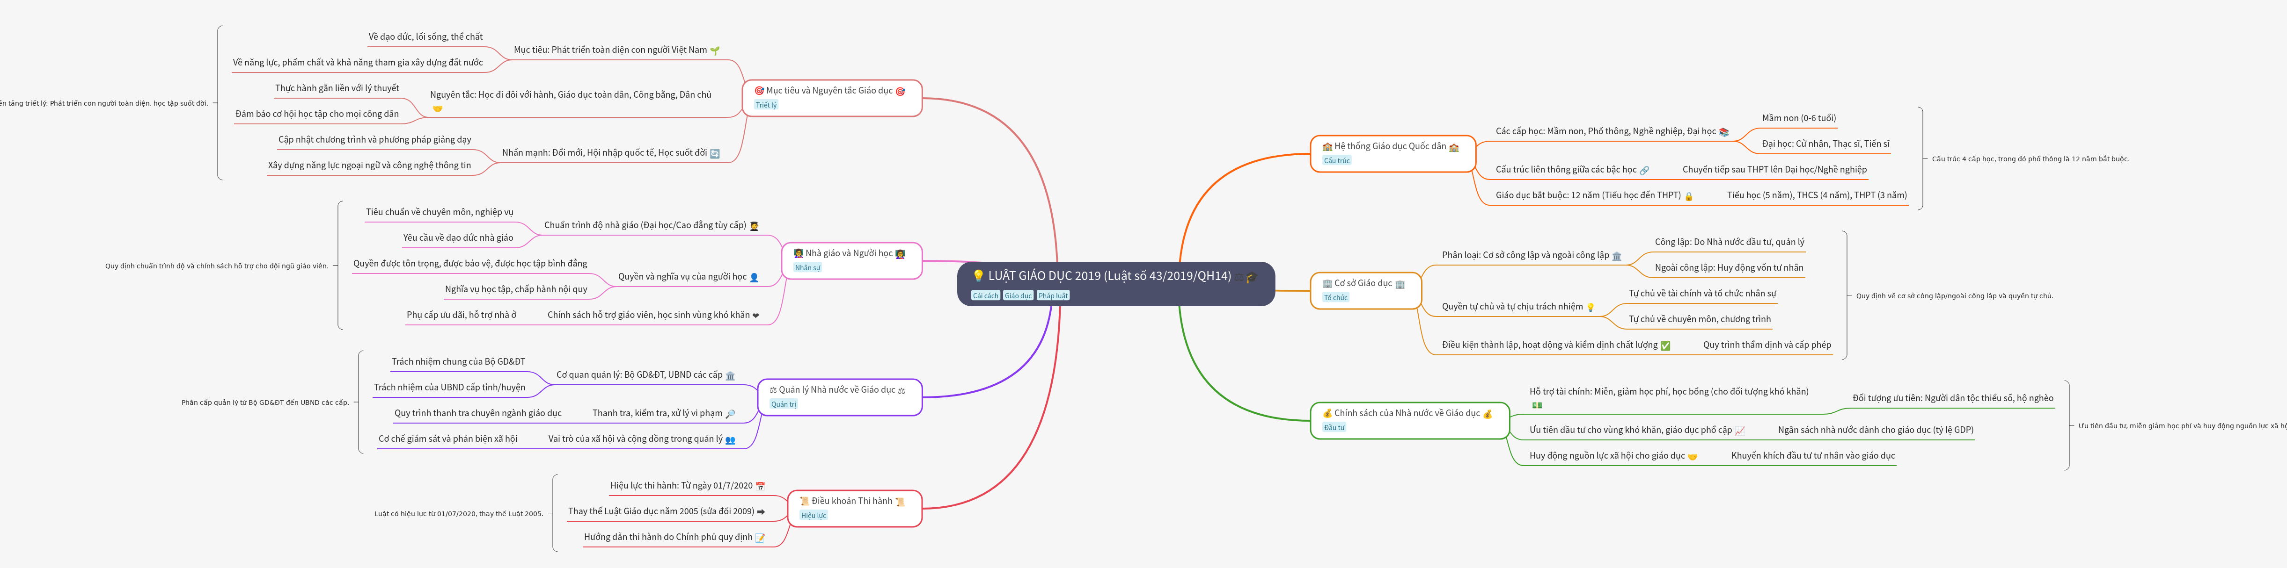Viewport: 2287px width, 568px height.
Task: Select the Điều khoản Thi hành node
Action: (851, 502)
